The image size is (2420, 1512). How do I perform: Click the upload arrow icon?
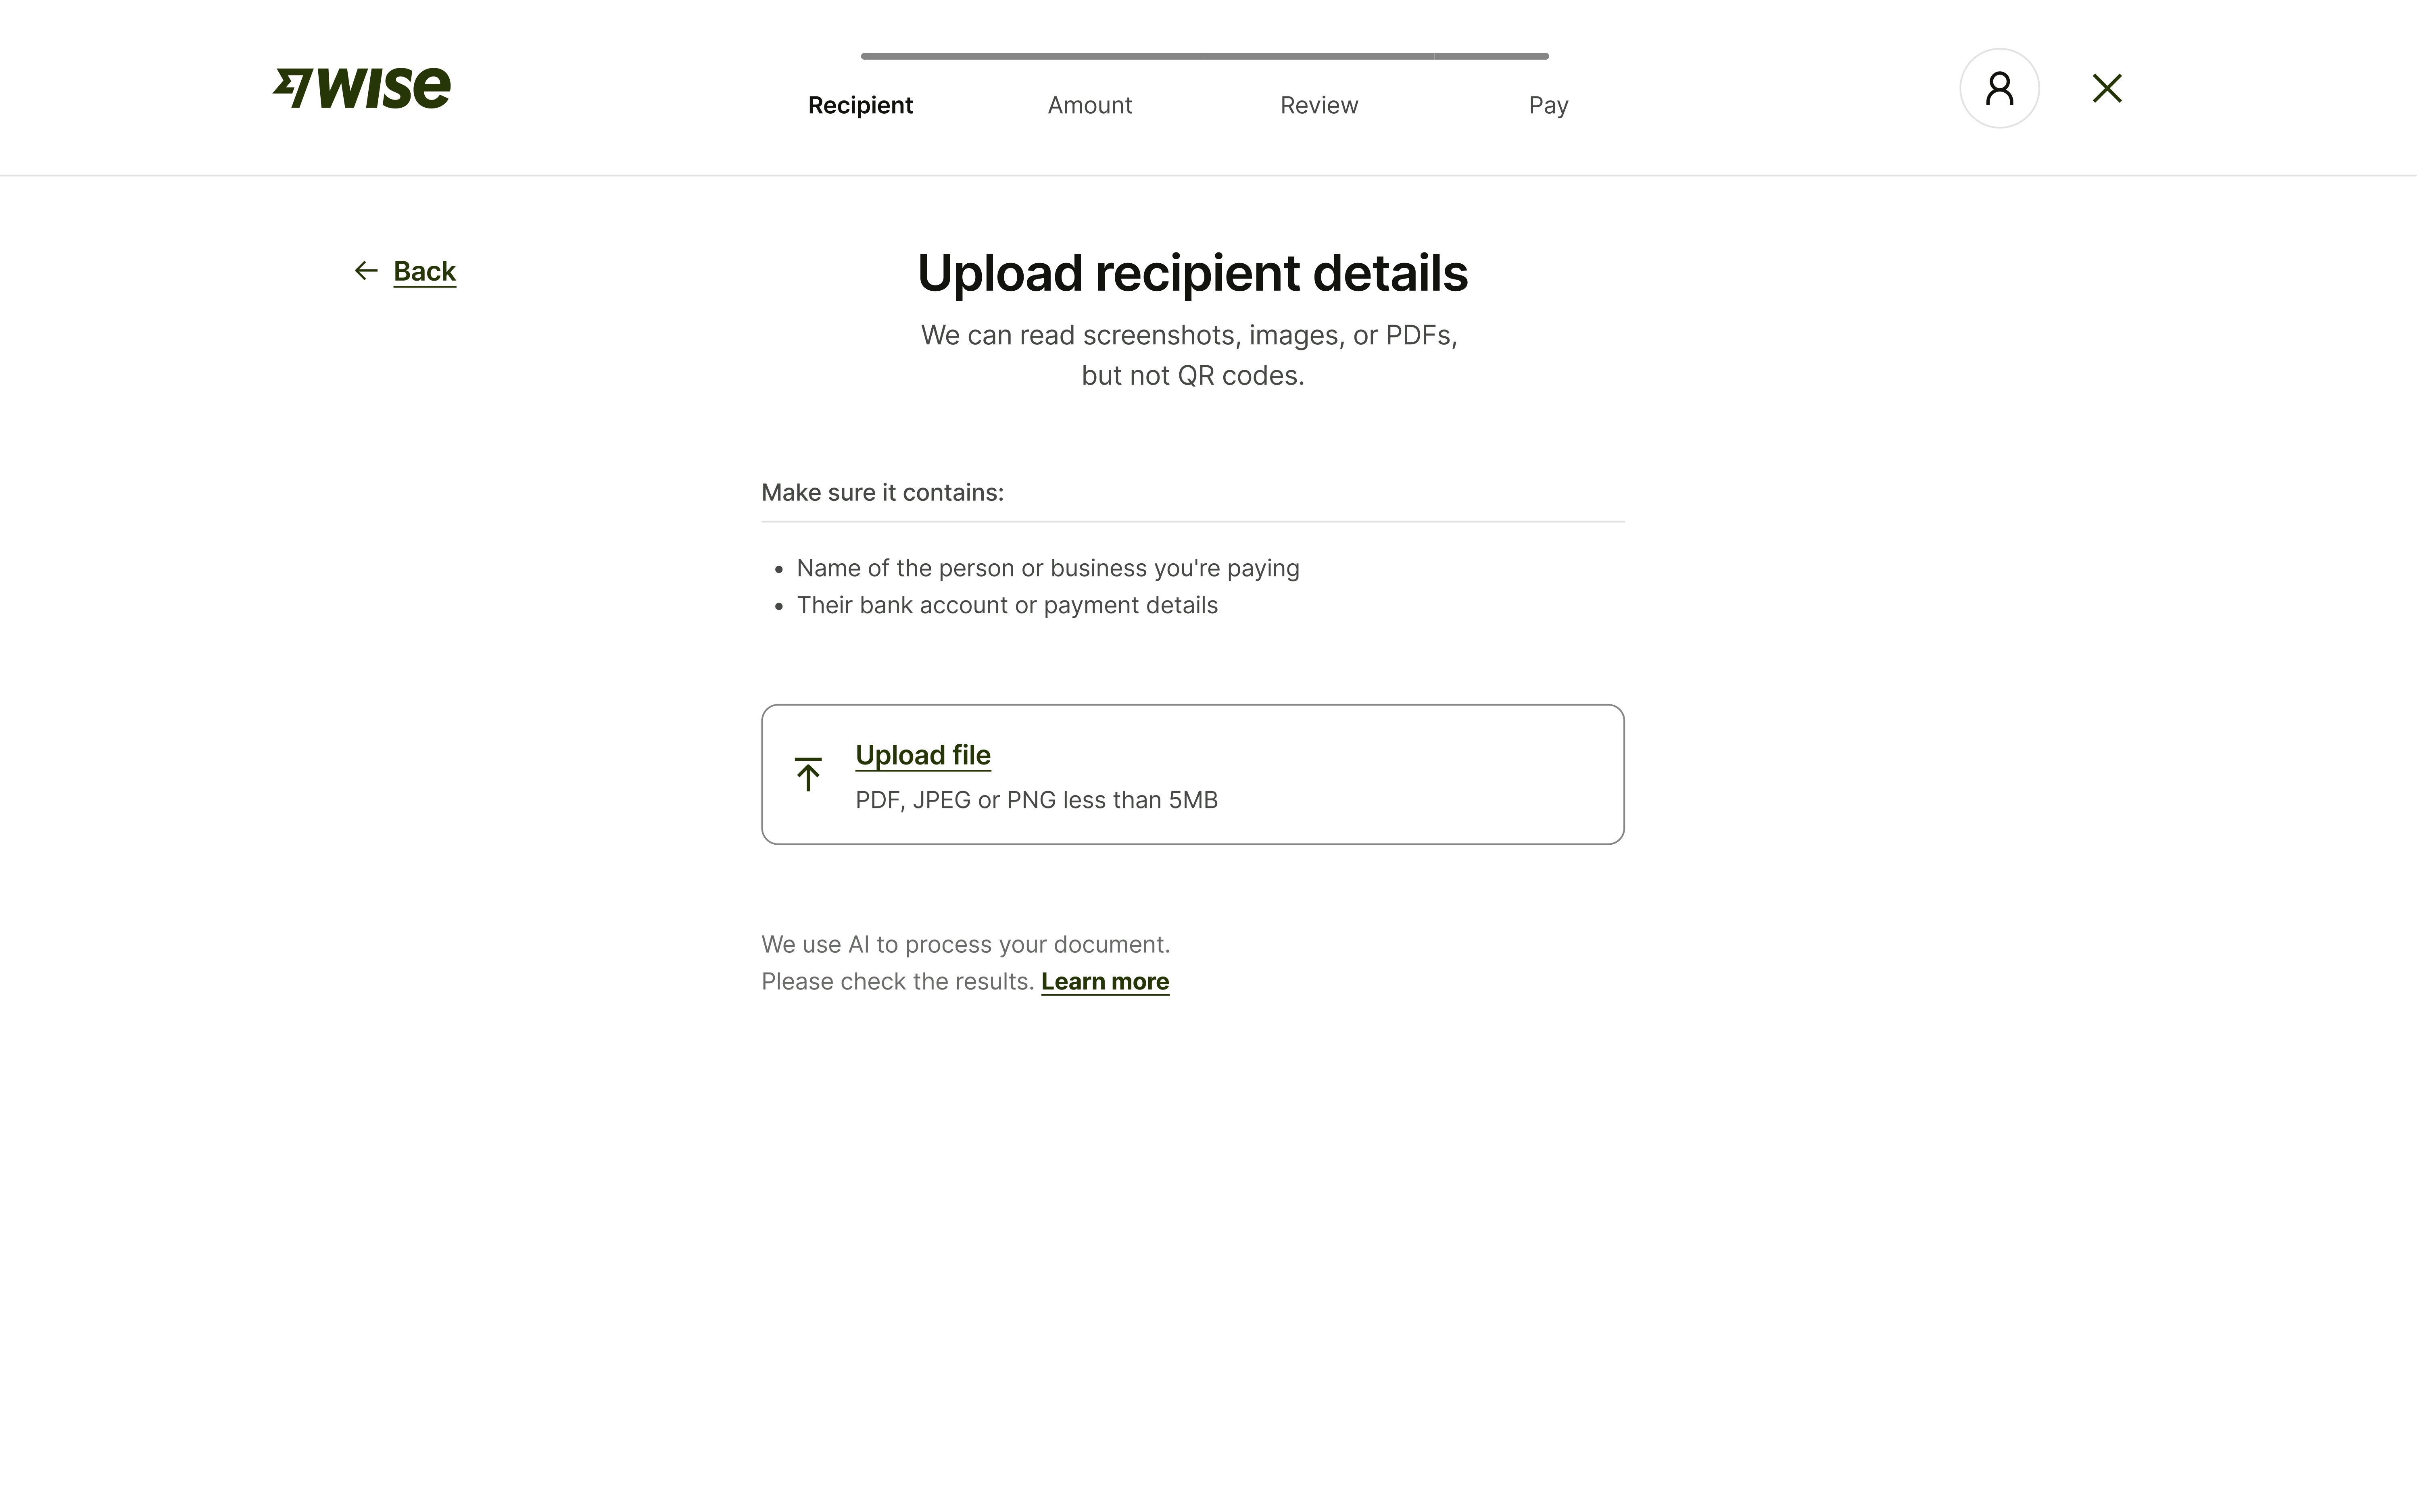[808, 774]
